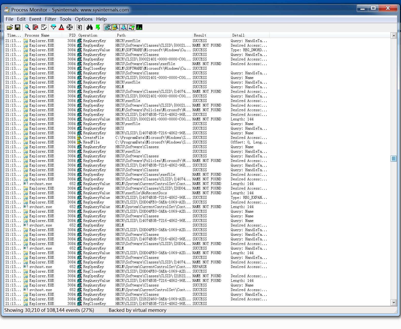Click HKCU\Software\Classes\CLSID\{21B22... path

tap(153, 276)
